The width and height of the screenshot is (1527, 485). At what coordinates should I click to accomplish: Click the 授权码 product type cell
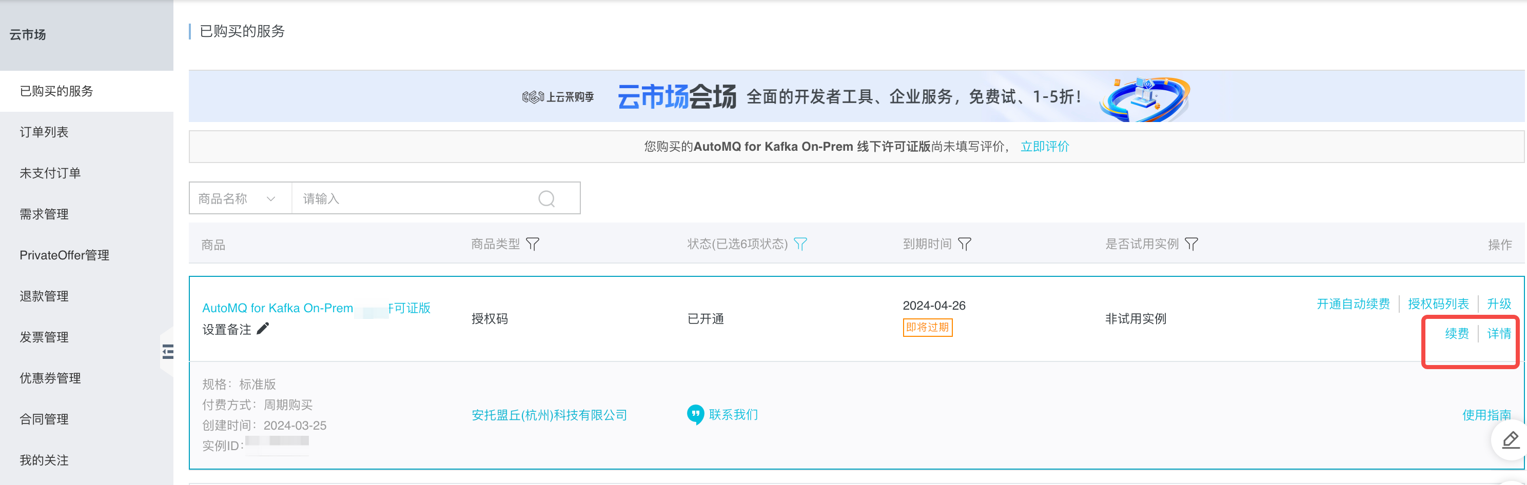490,318
